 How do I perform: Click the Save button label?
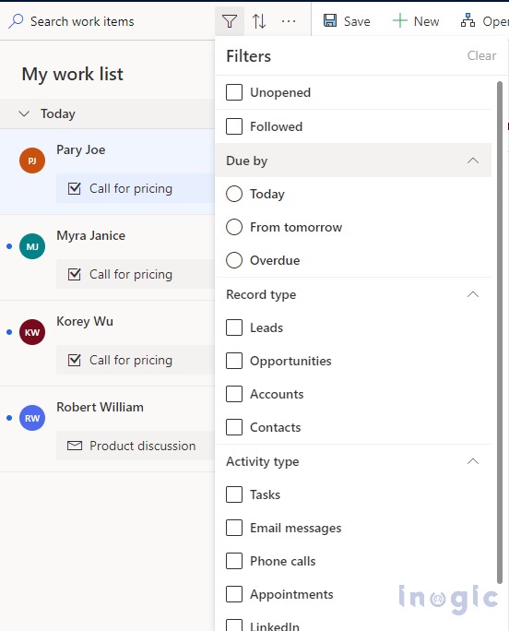357,21
